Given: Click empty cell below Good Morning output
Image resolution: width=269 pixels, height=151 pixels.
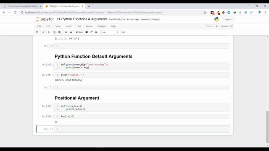Looking at the screenshot, I should 141,88.
